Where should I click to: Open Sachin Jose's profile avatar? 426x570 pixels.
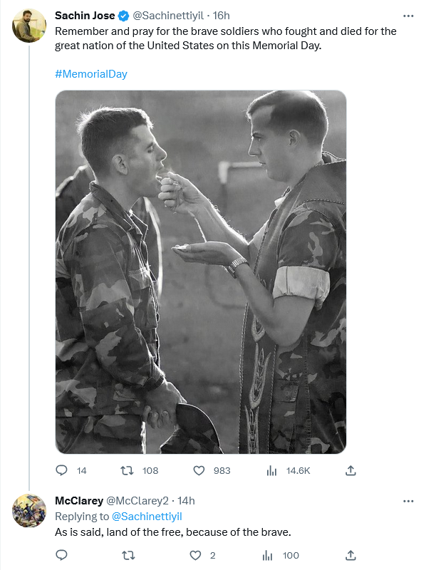point(29,26)
